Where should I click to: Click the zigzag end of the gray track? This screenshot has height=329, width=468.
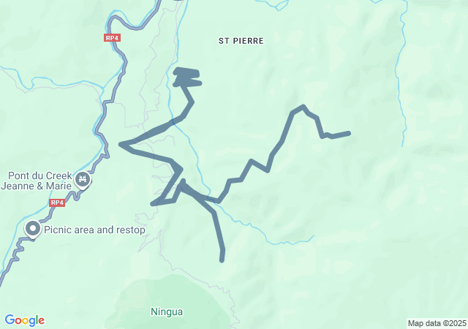click(187, 77)
